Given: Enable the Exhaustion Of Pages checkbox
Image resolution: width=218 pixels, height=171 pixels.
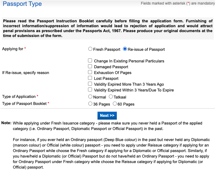Looking at the screenshot, I should pos(90,72).
